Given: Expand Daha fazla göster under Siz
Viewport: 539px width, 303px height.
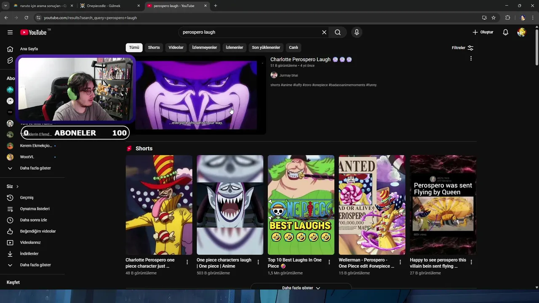Looking at the screenshot, I should [x=35, y=265].
